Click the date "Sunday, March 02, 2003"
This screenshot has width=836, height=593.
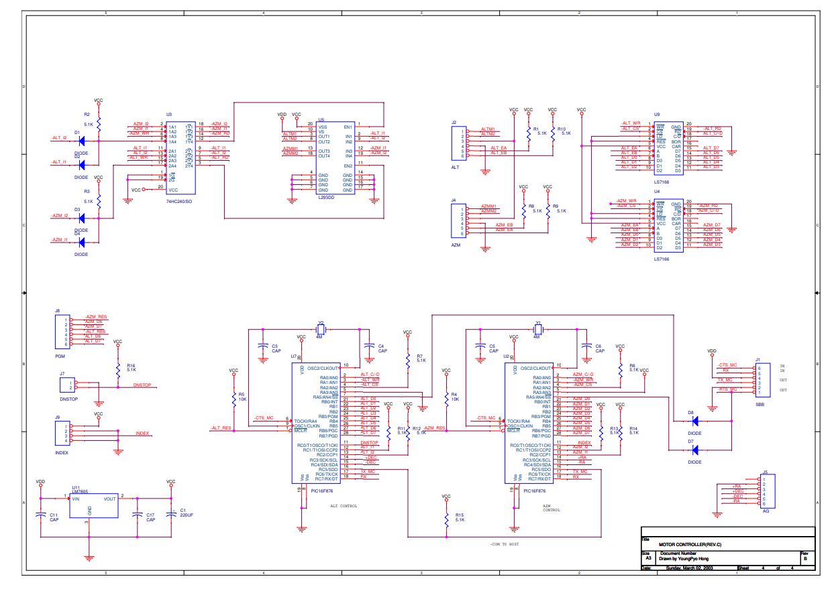(x=691, y=568)
